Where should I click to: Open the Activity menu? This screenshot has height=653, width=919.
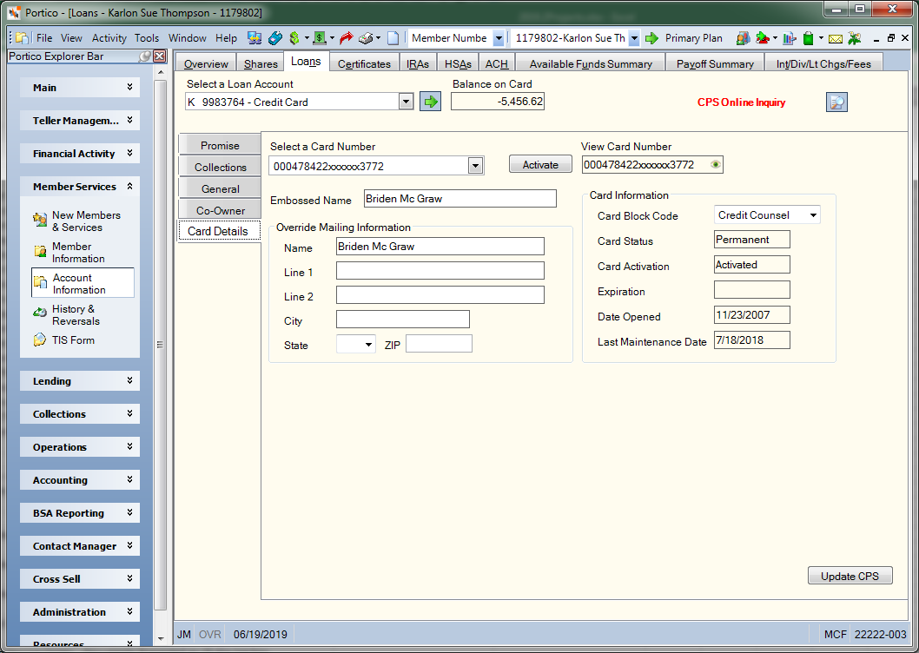(109, 38)
